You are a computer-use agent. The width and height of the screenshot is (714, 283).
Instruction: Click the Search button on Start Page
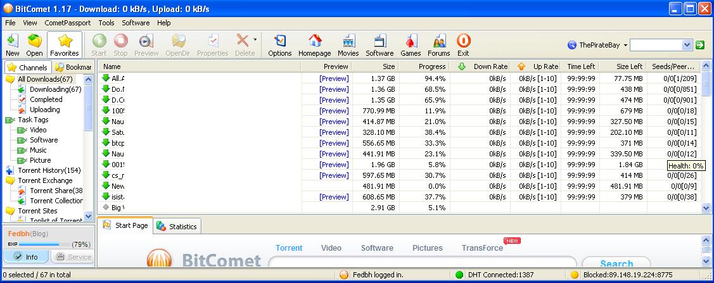pos(616,263)
